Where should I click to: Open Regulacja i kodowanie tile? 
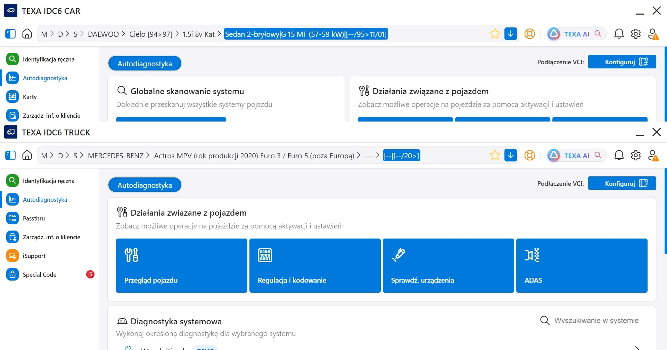click(x=315, y=266)
